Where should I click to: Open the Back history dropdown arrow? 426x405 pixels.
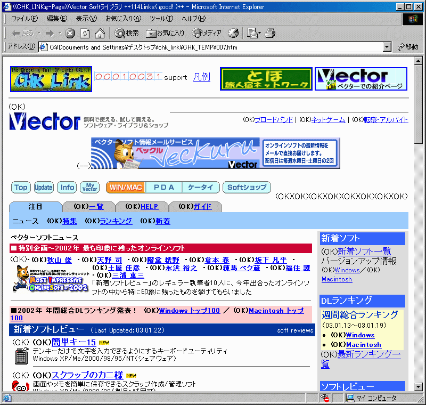click(x=39, y=34)
